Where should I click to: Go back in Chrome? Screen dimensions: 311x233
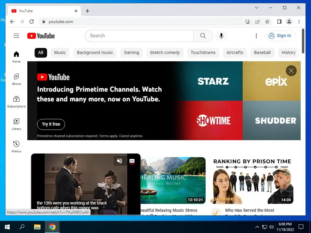tap(12, 22)
